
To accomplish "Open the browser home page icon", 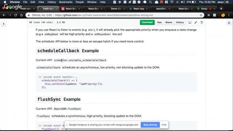I will [21, 15].
